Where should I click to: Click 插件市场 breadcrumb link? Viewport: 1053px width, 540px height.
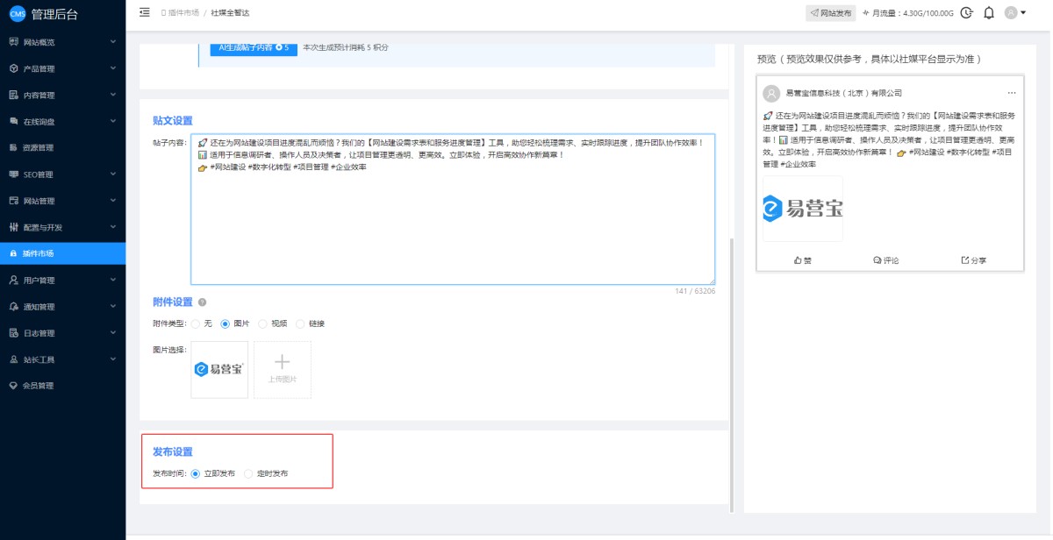[184, 13]
